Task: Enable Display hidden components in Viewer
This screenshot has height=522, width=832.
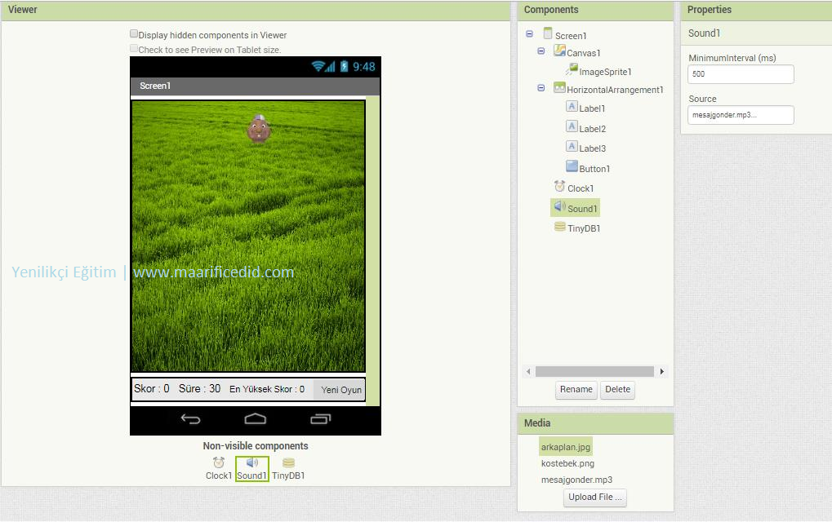Action: tap(134, 34)
